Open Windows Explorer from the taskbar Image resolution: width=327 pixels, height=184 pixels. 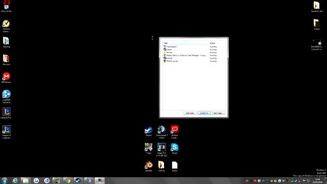(26, 180)
